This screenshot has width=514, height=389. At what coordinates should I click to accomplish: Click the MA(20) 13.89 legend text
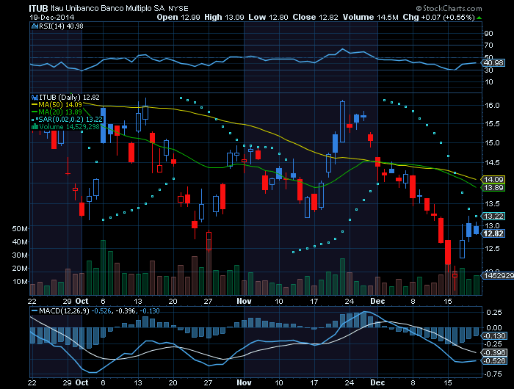[x=60, y=112]
